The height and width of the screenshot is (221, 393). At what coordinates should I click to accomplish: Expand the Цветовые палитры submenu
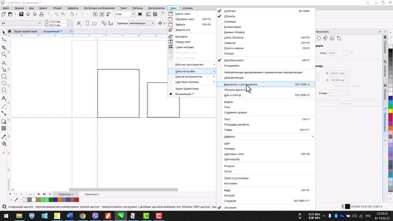click(x=192, y=82)
